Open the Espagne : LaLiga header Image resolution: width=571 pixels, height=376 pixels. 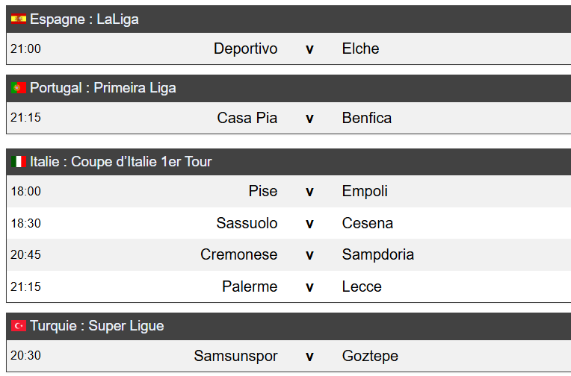288,19
